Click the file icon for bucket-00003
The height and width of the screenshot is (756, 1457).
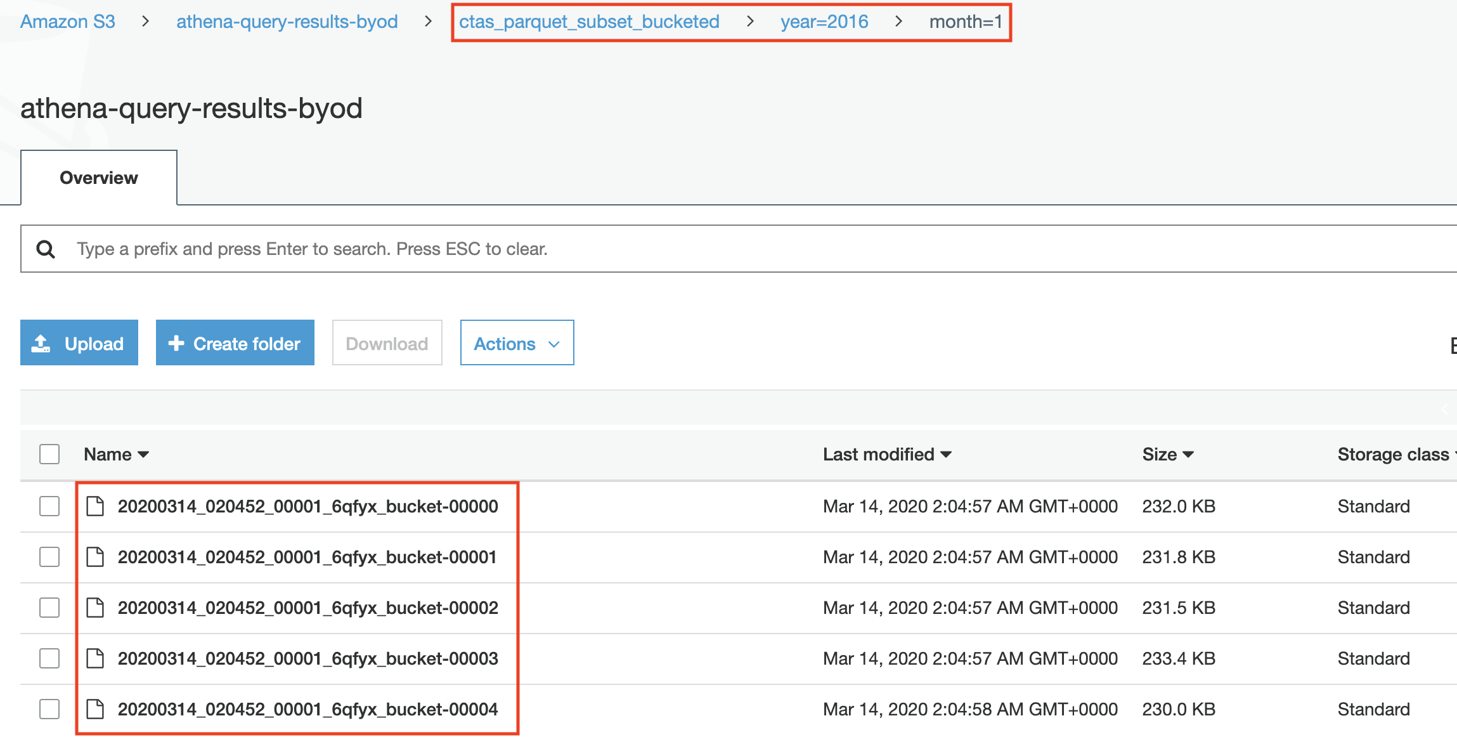click(95, 658)
